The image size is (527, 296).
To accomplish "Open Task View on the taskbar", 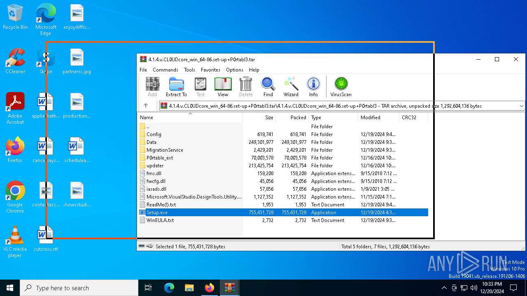I will pyautogui.click(x=148, y=288).
